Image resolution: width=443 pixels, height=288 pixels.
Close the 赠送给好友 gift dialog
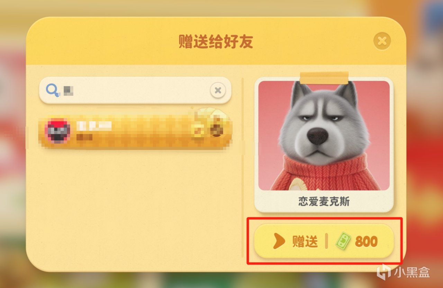[382, 42]
